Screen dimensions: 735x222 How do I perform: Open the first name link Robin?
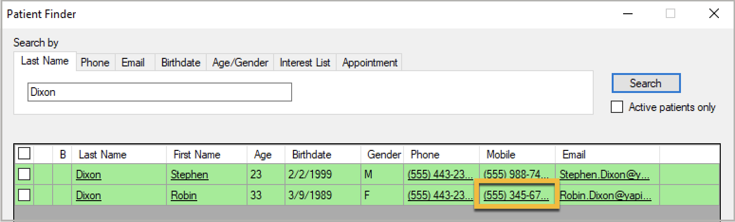[x=184, y=195]
